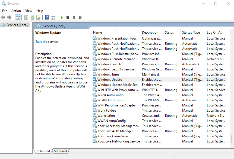Click the Export List toolbar icon
234x159 pixels.
(39, 17)
